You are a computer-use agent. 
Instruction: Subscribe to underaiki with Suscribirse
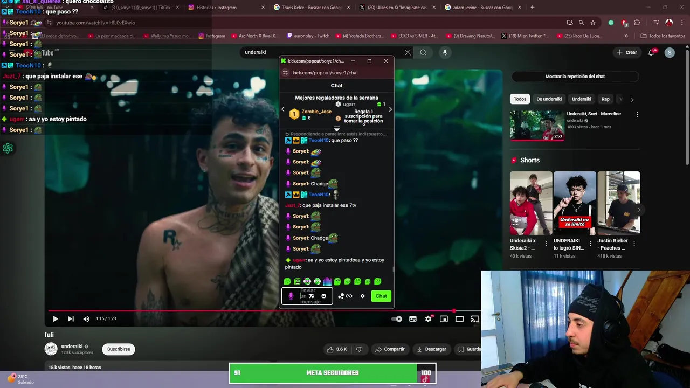119,349
